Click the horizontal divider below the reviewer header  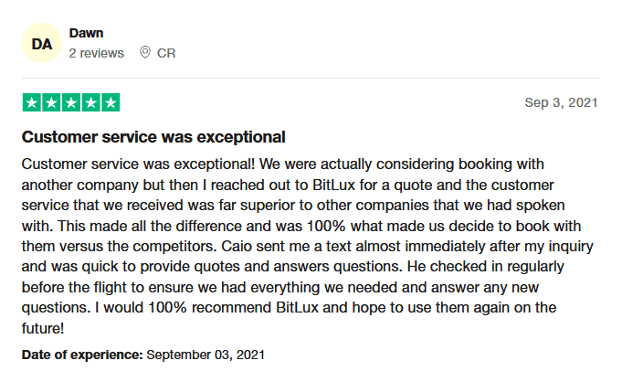311,78
